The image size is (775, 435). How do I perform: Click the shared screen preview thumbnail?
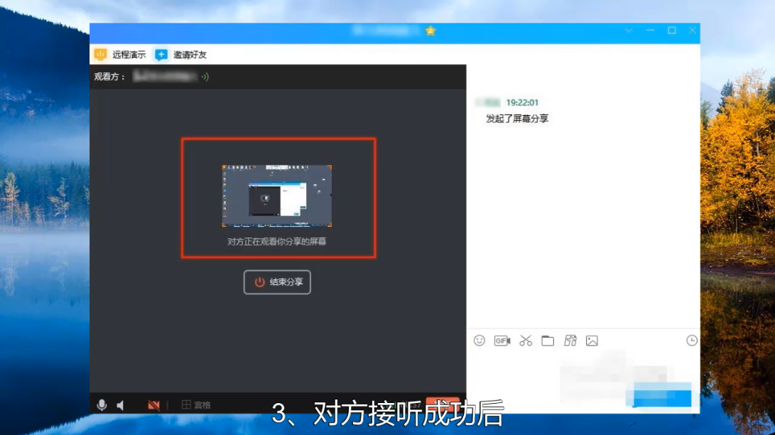[276, 195]
